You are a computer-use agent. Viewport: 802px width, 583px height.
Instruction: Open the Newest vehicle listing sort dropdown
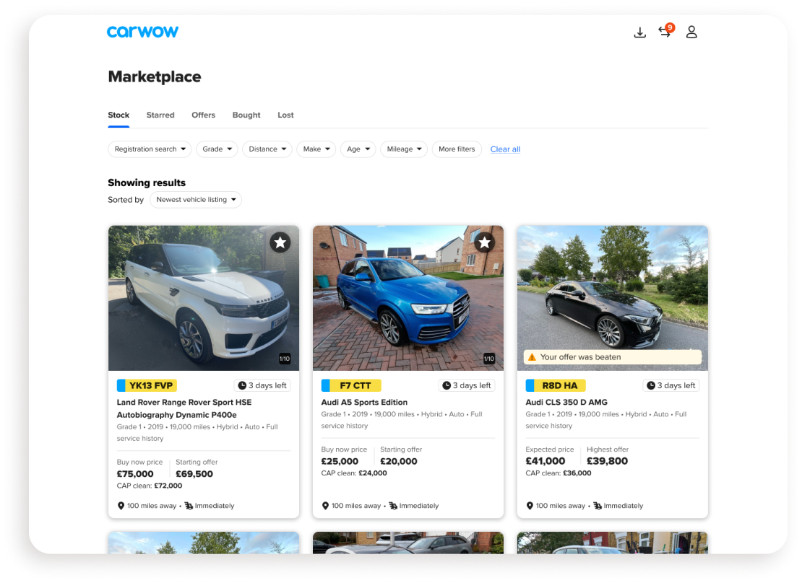point(196,200)
